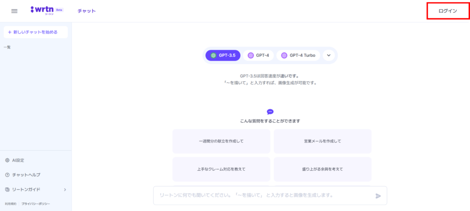Choose 営業メールを作成して suggestion
470x211 pixels.
click(323, 141)
